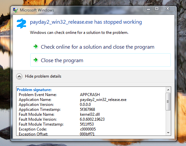186x146 pixels.
Task: Click the Application Name label
Action: 35,100
